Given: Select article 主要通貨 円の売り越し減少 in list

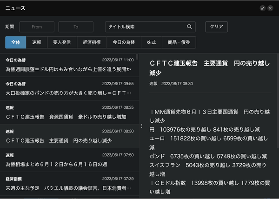Looking at the screenshot, I should [x=70, y=136].
